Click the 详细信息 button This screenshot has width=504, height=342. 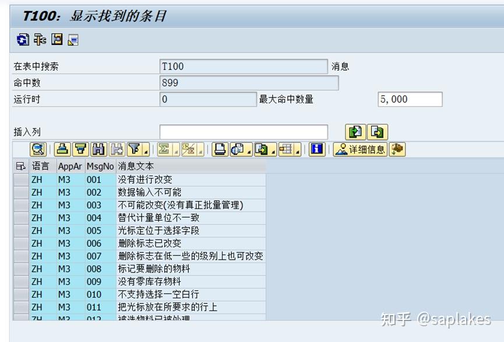tap(358, 149)
